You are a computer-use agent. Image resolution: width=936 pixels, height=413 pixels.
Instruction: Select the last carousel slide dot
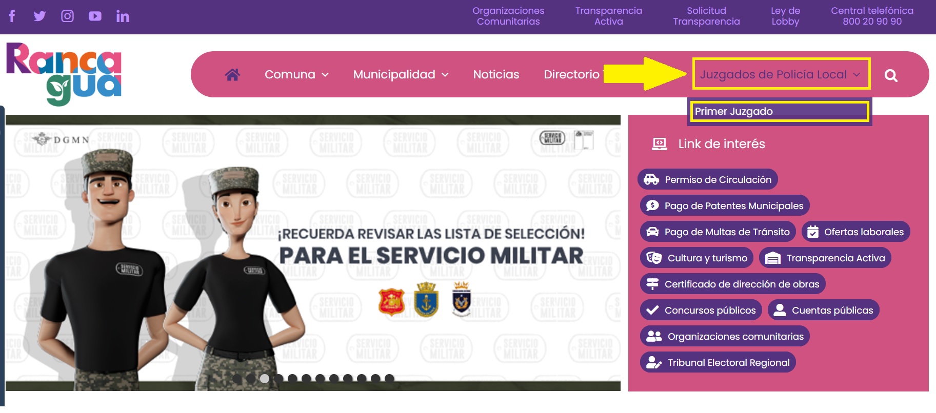tap(389, 379)
